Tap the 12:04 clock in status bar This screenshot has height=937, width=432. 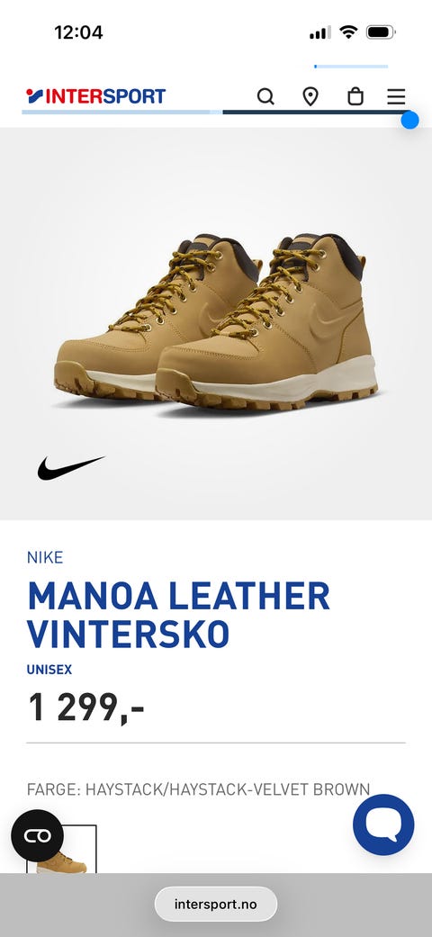(x=78, y=32)
